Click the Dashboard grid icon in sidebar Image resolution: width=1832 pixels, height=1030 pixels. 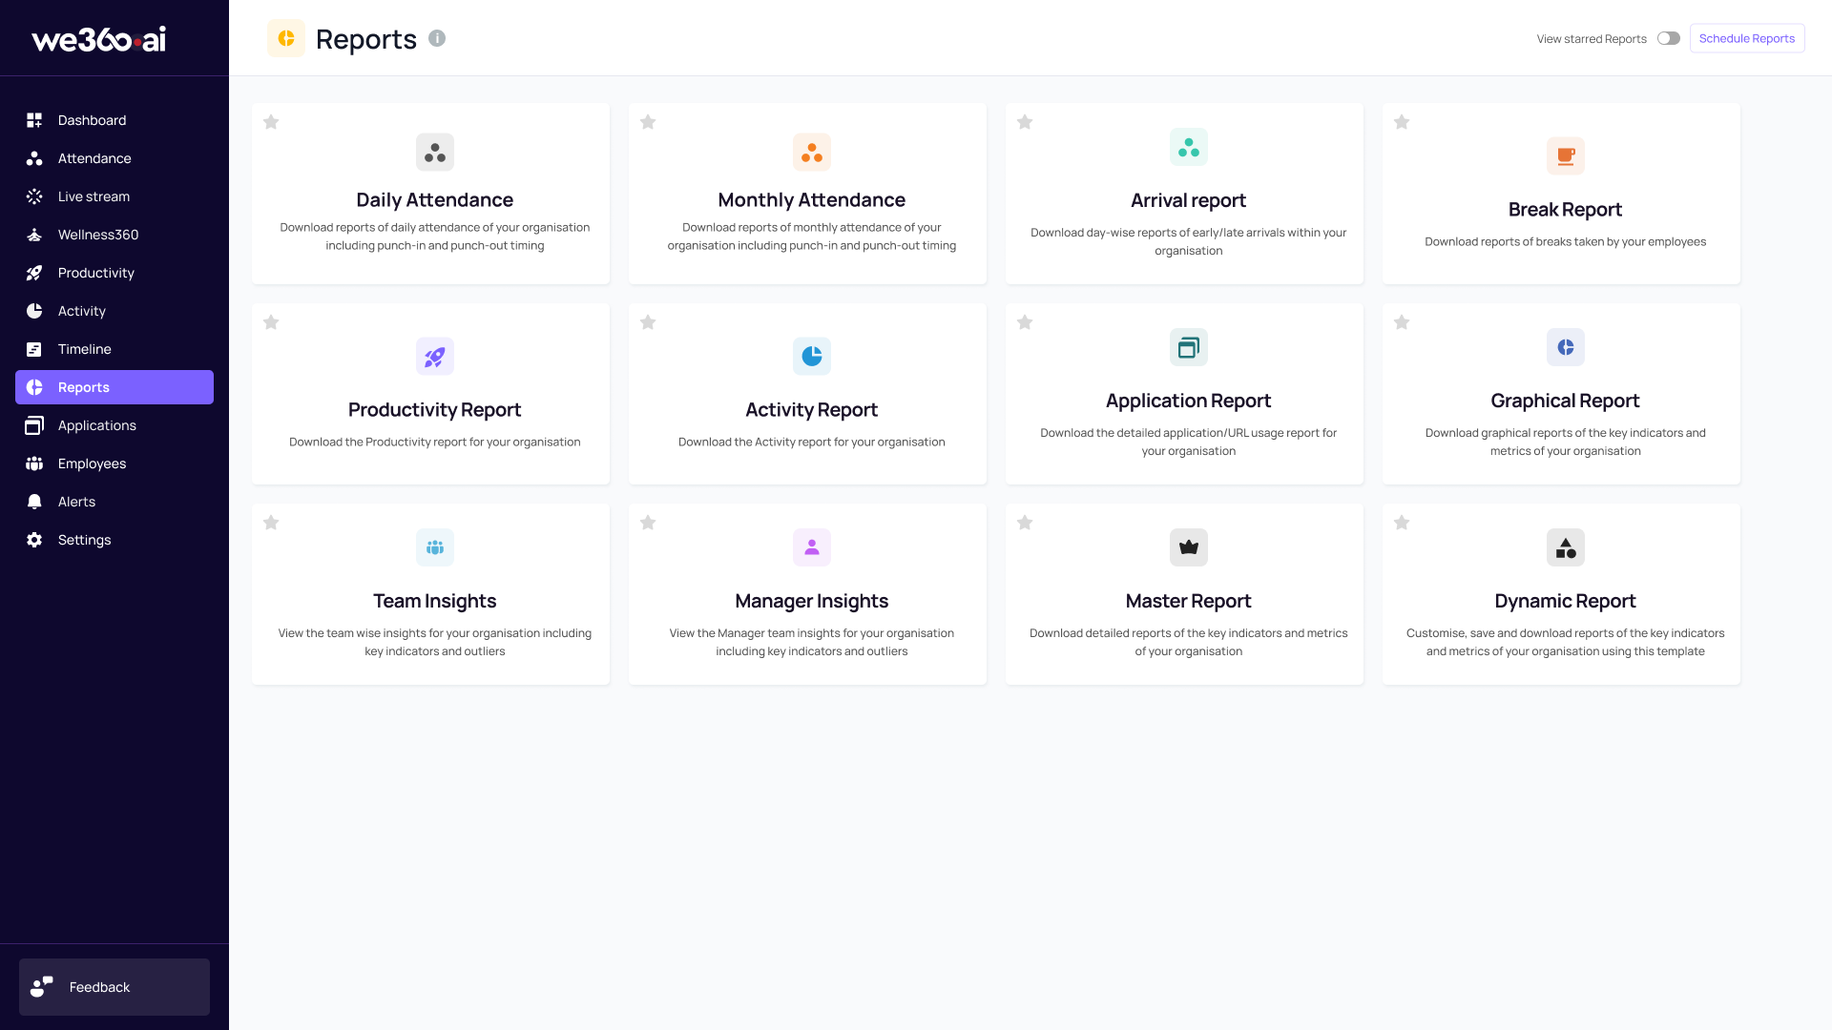point(34,120)
